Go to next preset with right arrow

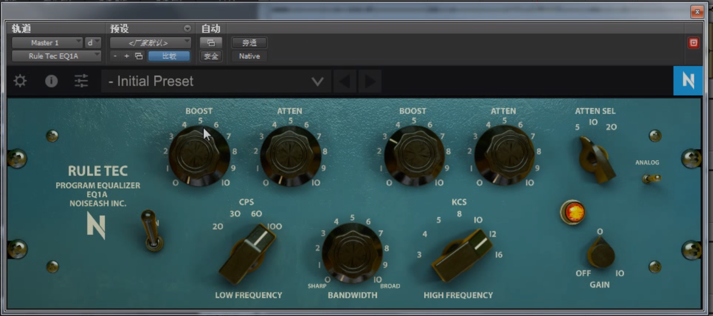370,81
